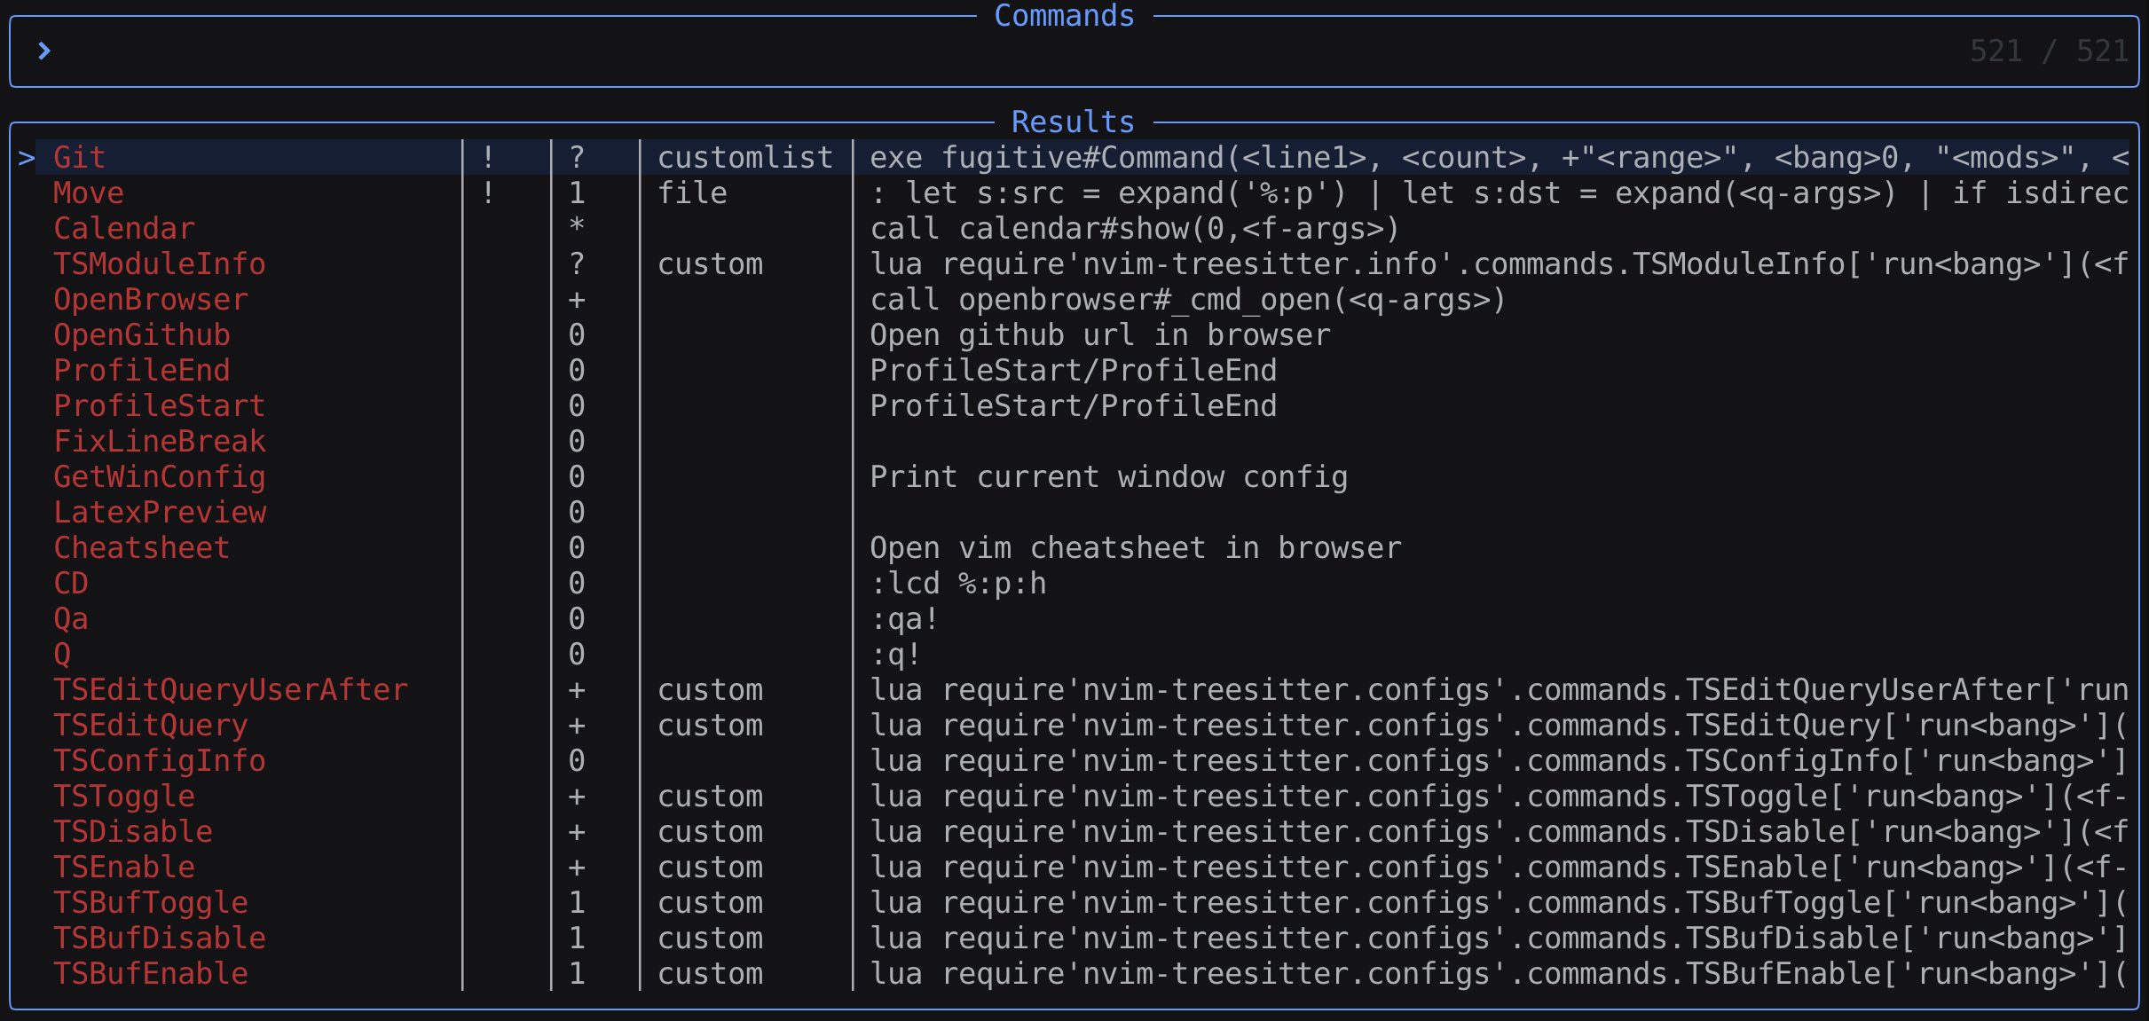Viewport: 2149px width, 1021px height.
Task: Select the TSToggle command
Action: point(124,797)
